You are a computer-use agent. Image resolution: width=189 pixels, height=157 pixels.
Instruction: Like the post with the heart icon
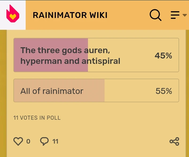pyautogui.click(x=18, y=141)
